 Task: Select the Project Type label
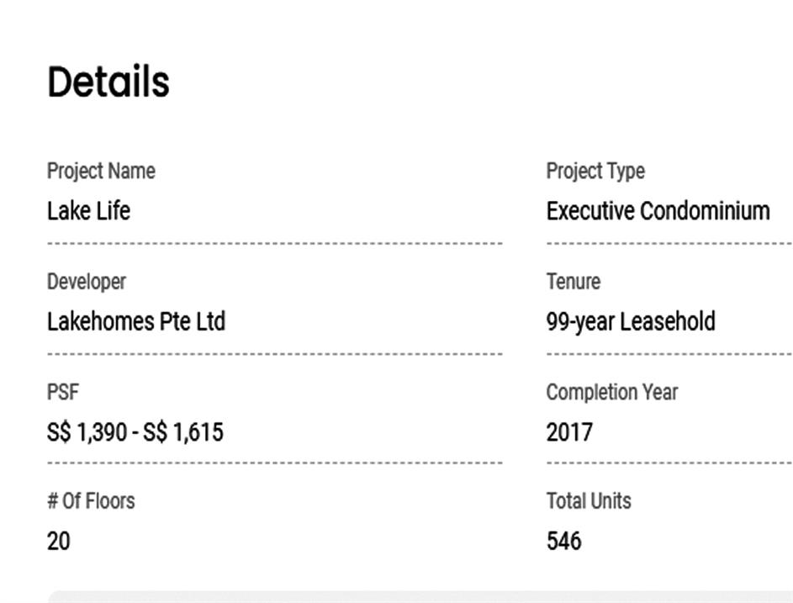point(595,171)
